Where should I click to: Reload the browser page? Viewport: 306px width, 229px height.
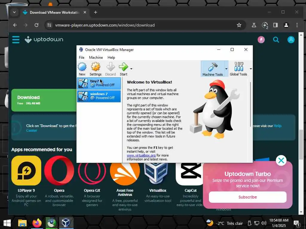(36, 25)
